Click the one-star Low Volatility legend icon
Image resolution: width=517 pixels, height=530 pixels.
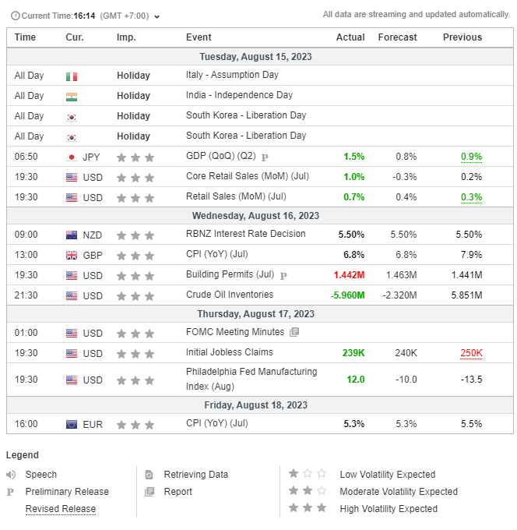(308, 474)
